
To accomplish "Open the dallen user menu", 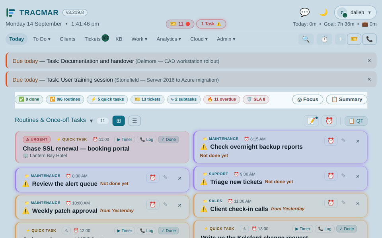I will (x=355, y=12).
